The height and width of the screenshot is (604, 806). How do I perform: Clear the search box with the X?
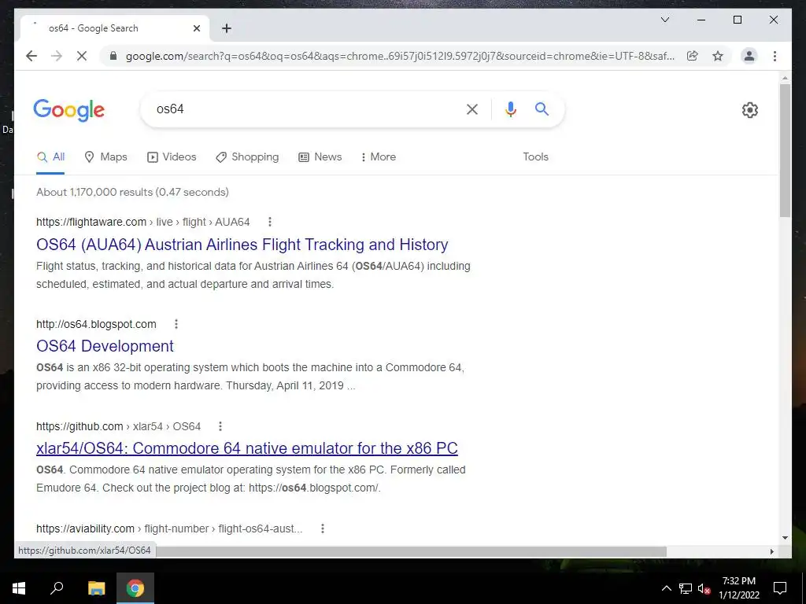(x=472, y=109)
